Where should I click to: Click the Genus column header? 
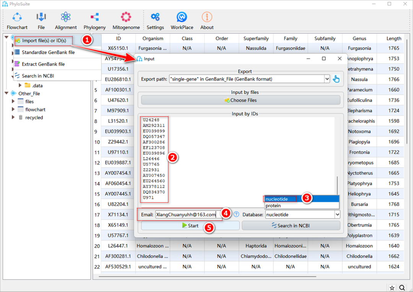click(359, 39)
